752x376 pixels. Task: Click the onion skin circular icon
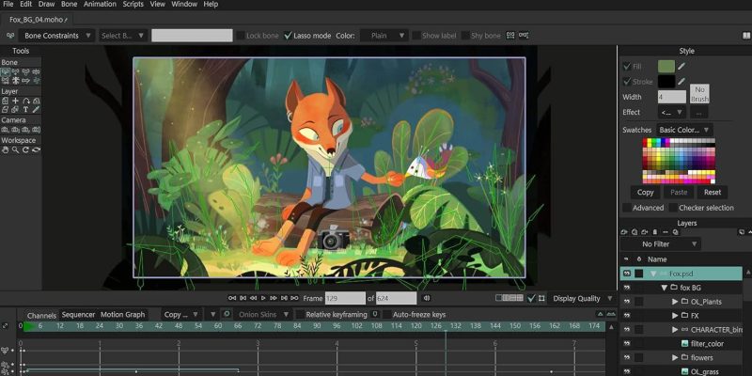click(x=227, y=315)
